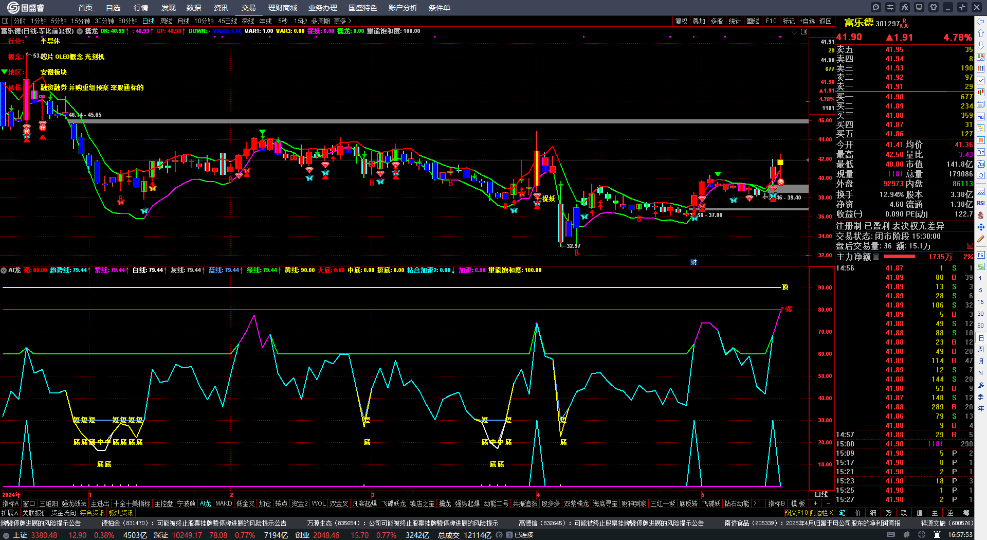The width and height of the screenshot is (987, 540).
Task: Click the 返回 button
Action: pos(826,21)
